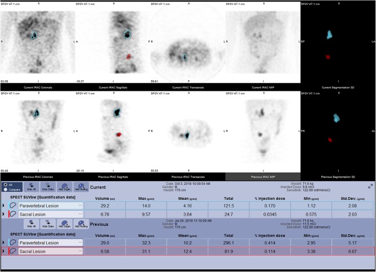The width and height of the screenshot is (376, 272).
Task: Expand the Current Sacral Lesion row
Action: [x=3, y=214]
